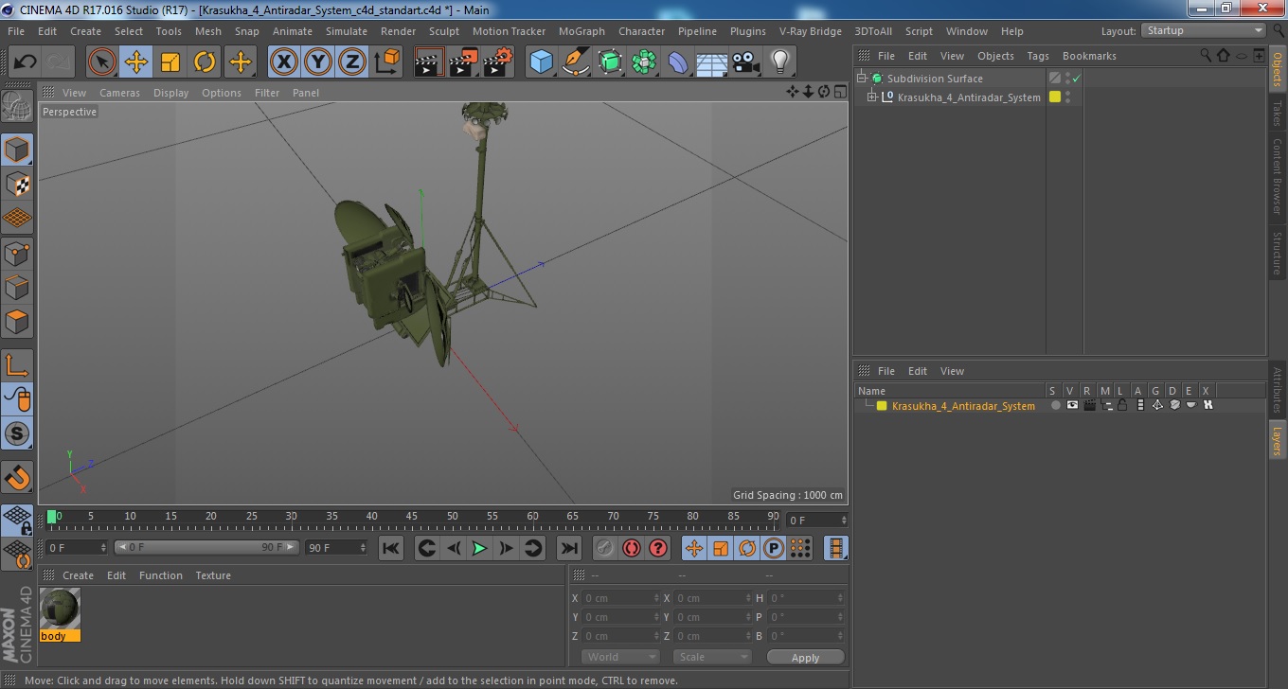The width and height of the screenshot is (1288, 689).
Task: Add a Camera object
Action: tap(746, 62)
